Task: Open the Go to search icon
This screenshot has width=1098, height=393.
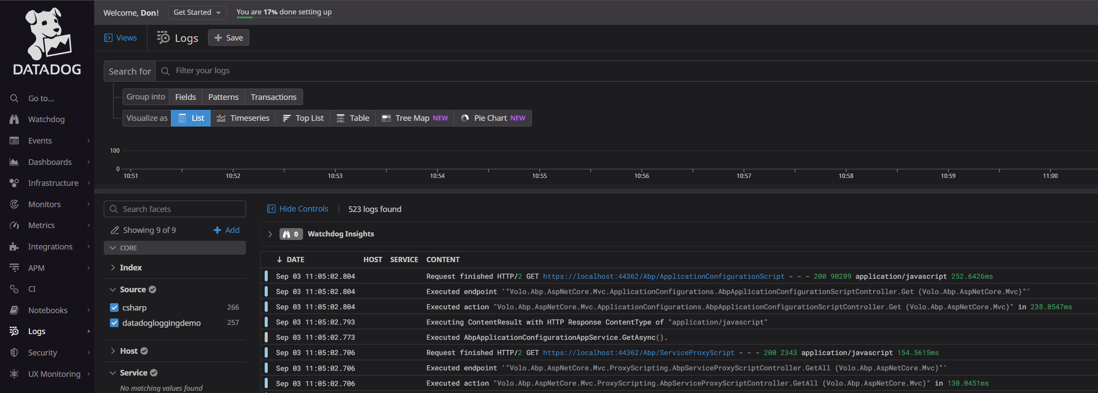Action: (14, 99)
